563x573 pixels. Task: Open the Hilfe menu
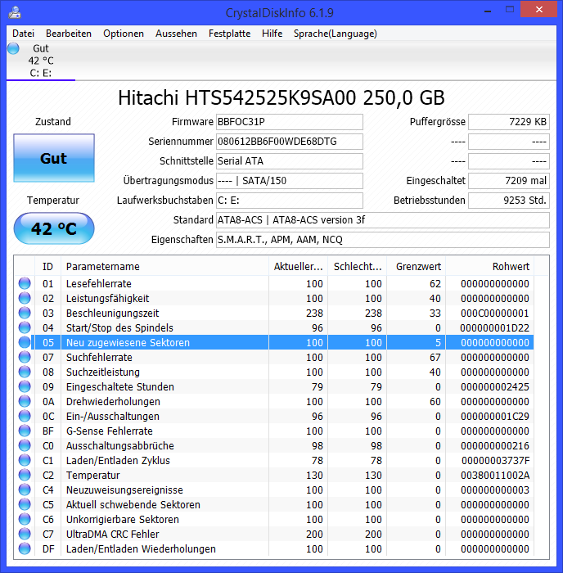click(272, 34)
